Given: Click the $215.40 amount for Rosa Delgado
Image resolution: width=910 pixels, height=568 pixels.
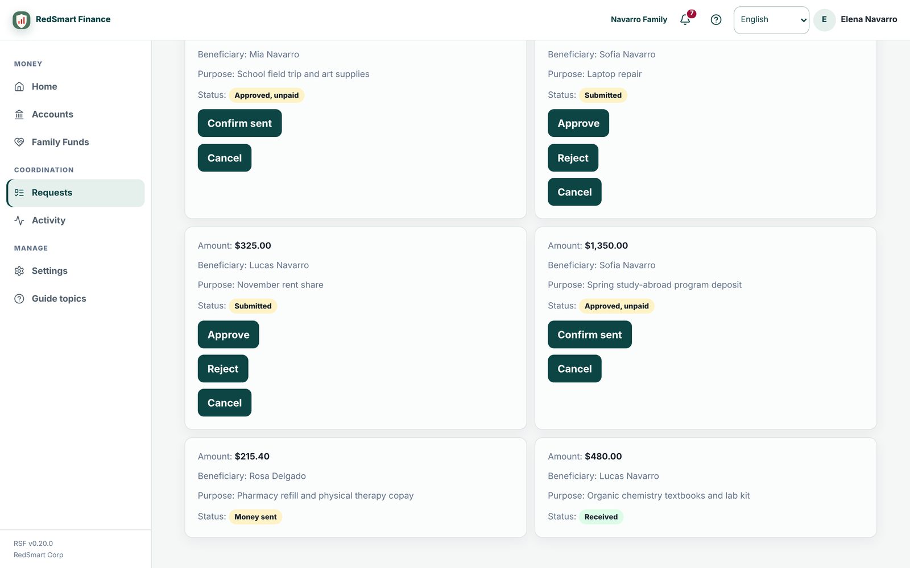Looking at the screenshot, I should (252, 456).
